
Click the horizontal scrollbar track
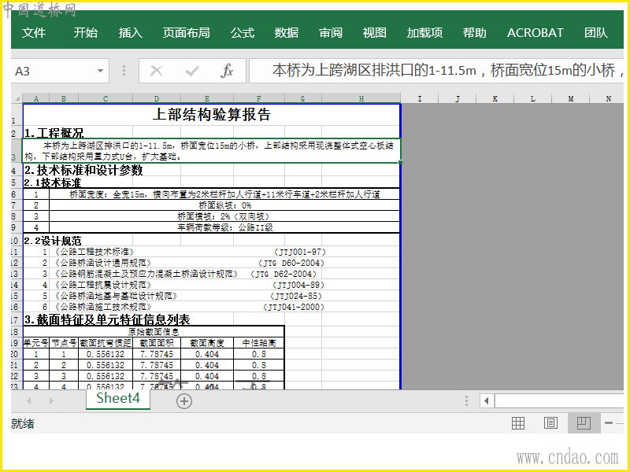click(559, 400)
